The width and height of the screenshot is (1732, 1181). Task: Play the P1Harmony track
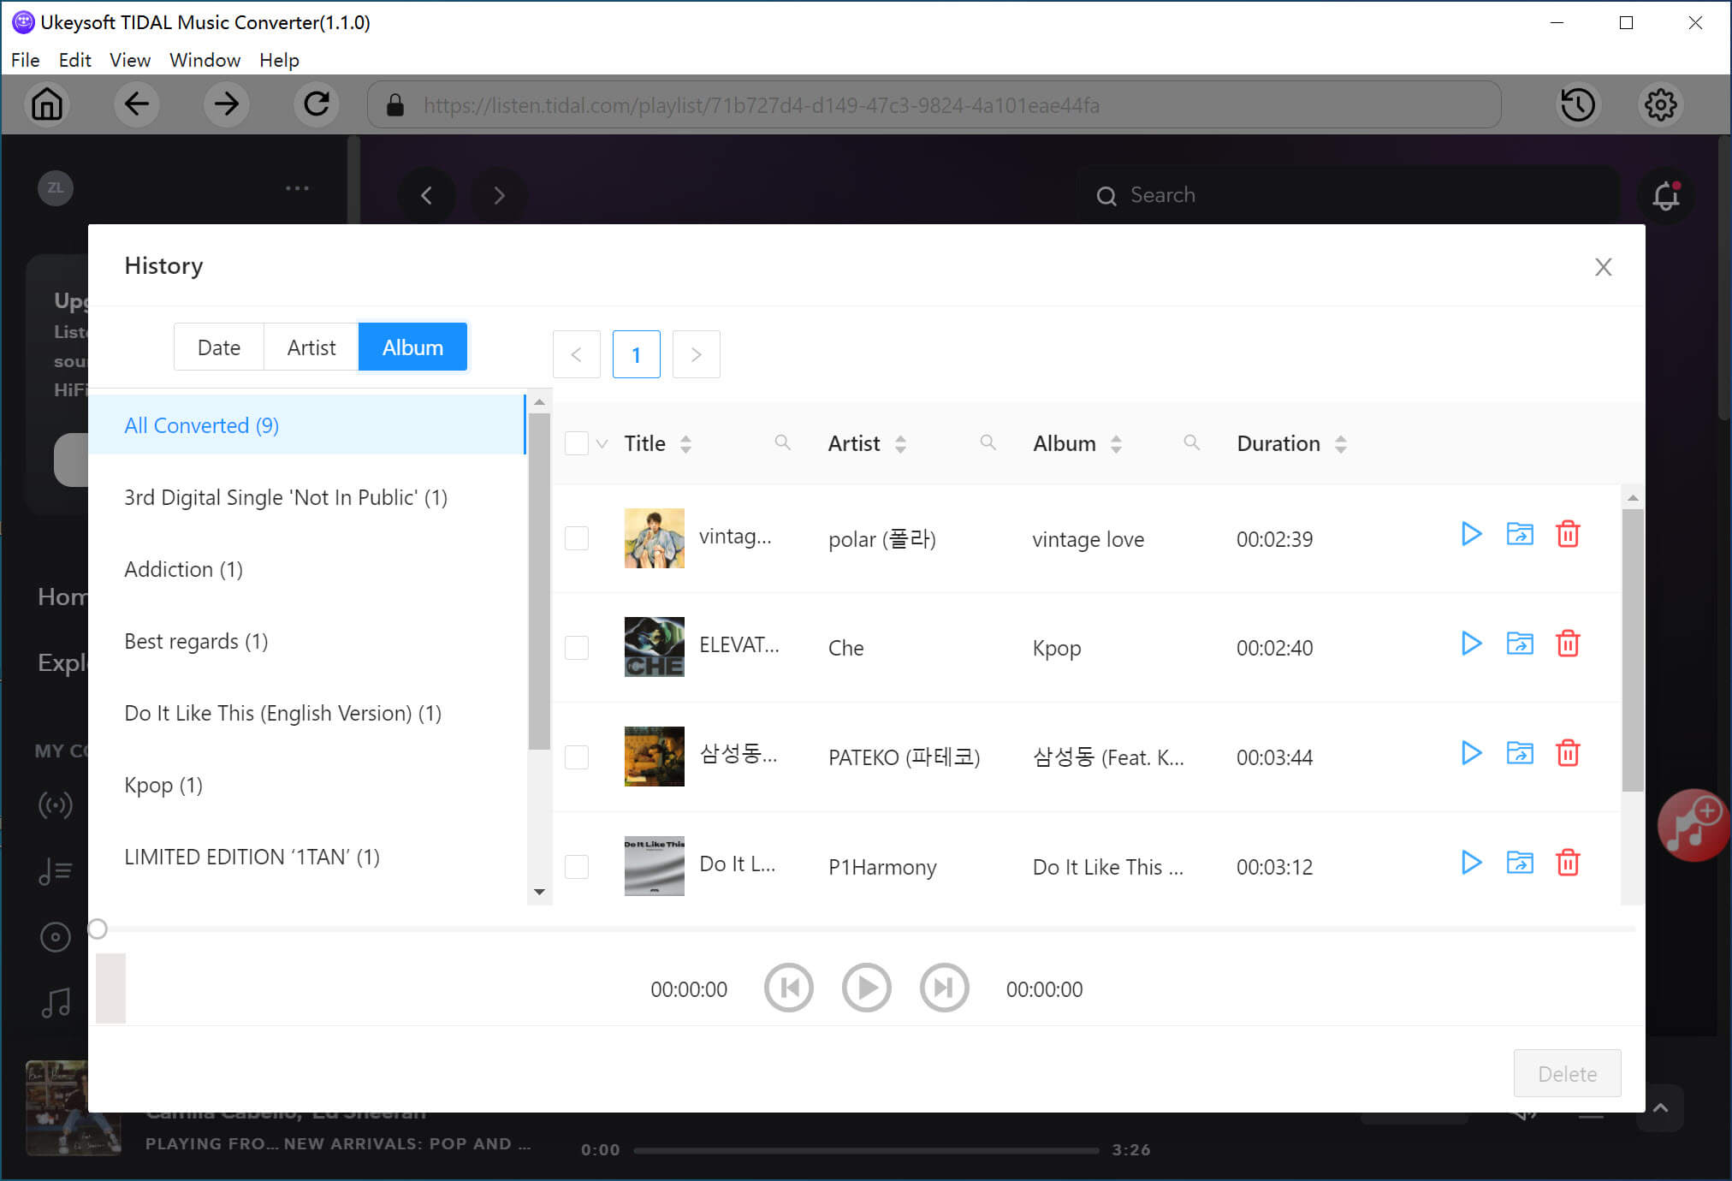pos(1471,863)
